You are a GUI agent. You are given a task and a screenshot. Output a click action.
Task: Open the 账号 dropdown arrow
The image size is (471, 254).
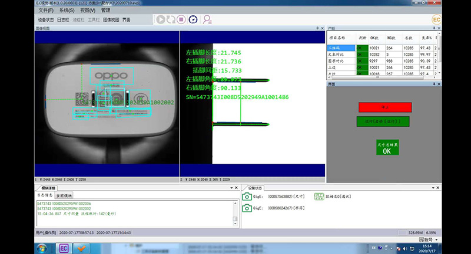(x=436, y=240)
